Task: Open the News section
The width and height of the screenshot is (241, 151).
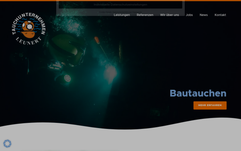Action: coord(204,15)
